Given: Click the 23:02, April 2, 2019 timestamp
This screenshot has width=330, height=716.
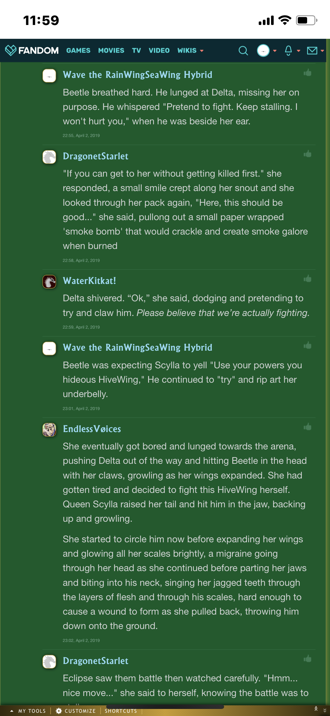Looking at the screenshot, I should (x=81, y=640).
